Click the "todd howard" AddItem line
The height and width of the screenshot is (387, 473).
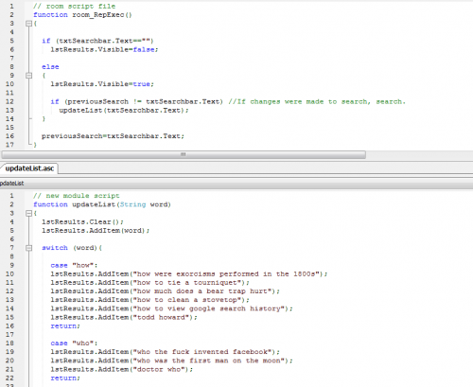coord(124,317)
